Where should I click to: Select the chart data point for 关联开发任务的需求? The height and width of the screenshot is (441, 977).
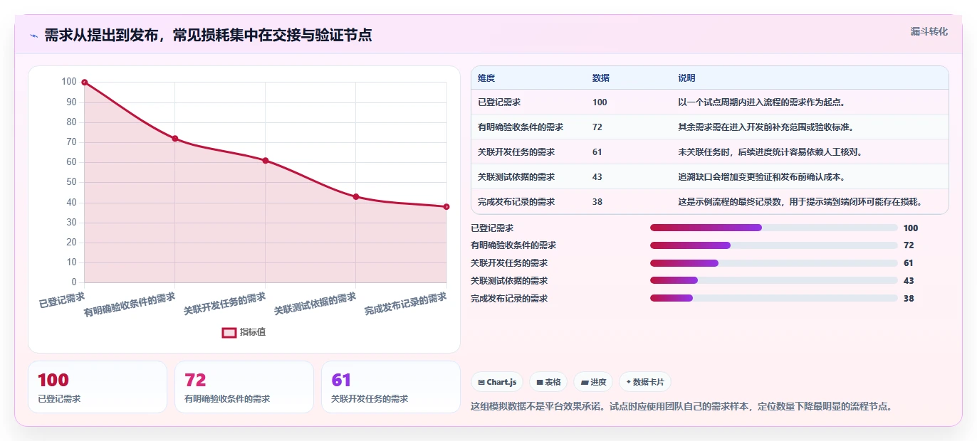266,161
